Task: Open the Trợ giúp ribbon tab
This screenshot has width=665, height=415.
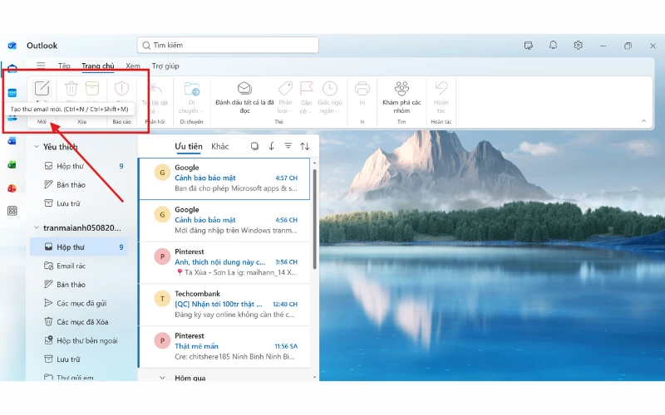Action: pos(165,66)
